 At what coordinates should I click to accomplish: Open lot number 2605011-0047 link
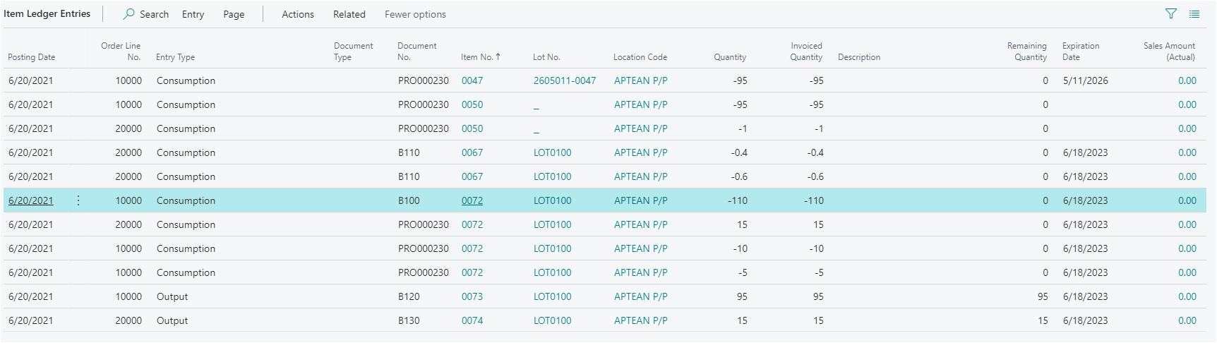click(565, 80)
